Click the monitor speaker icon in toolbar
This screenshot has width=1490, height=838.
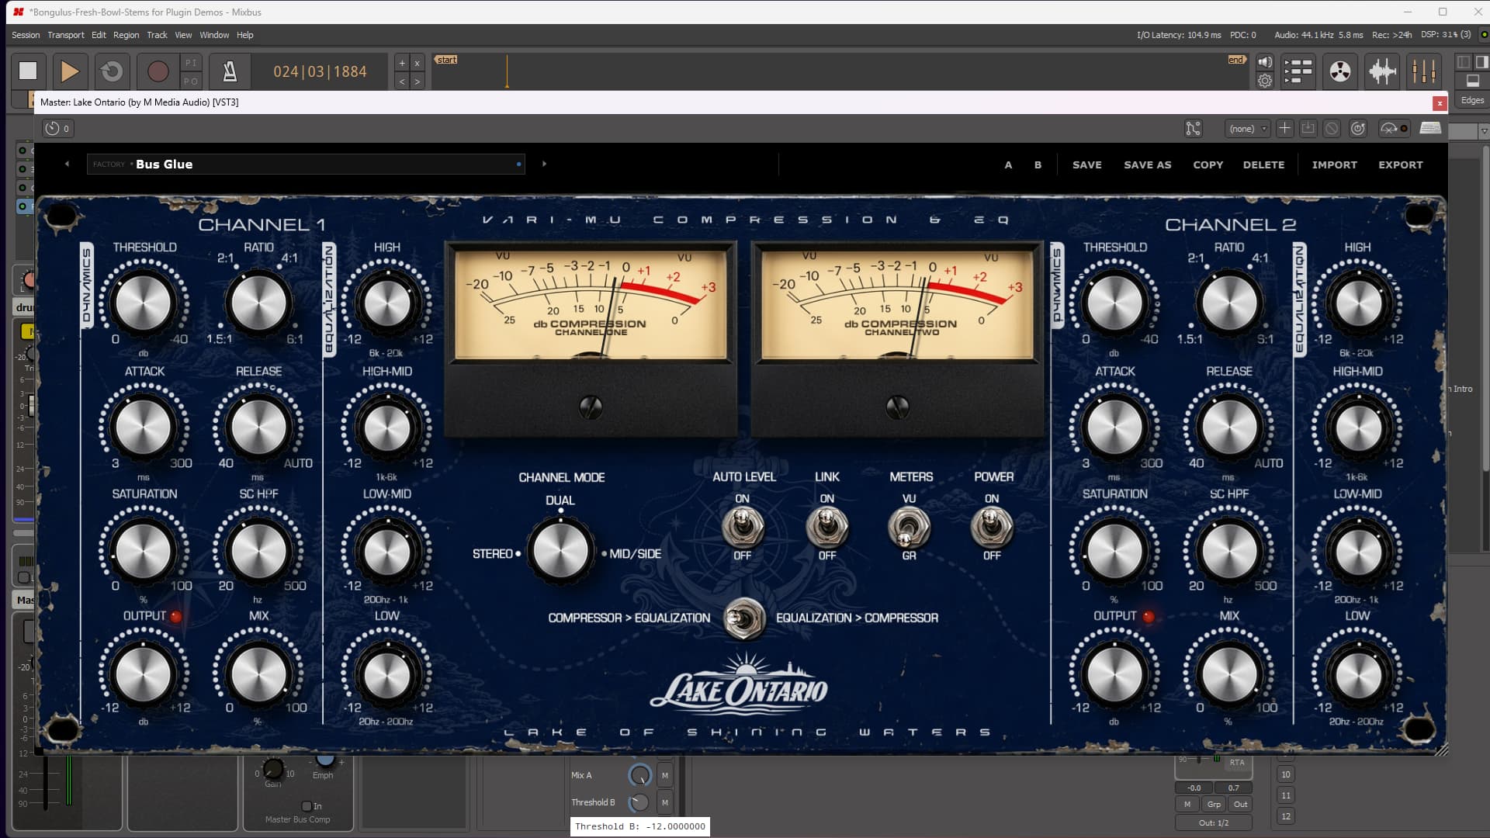(x=1265, y=62)
